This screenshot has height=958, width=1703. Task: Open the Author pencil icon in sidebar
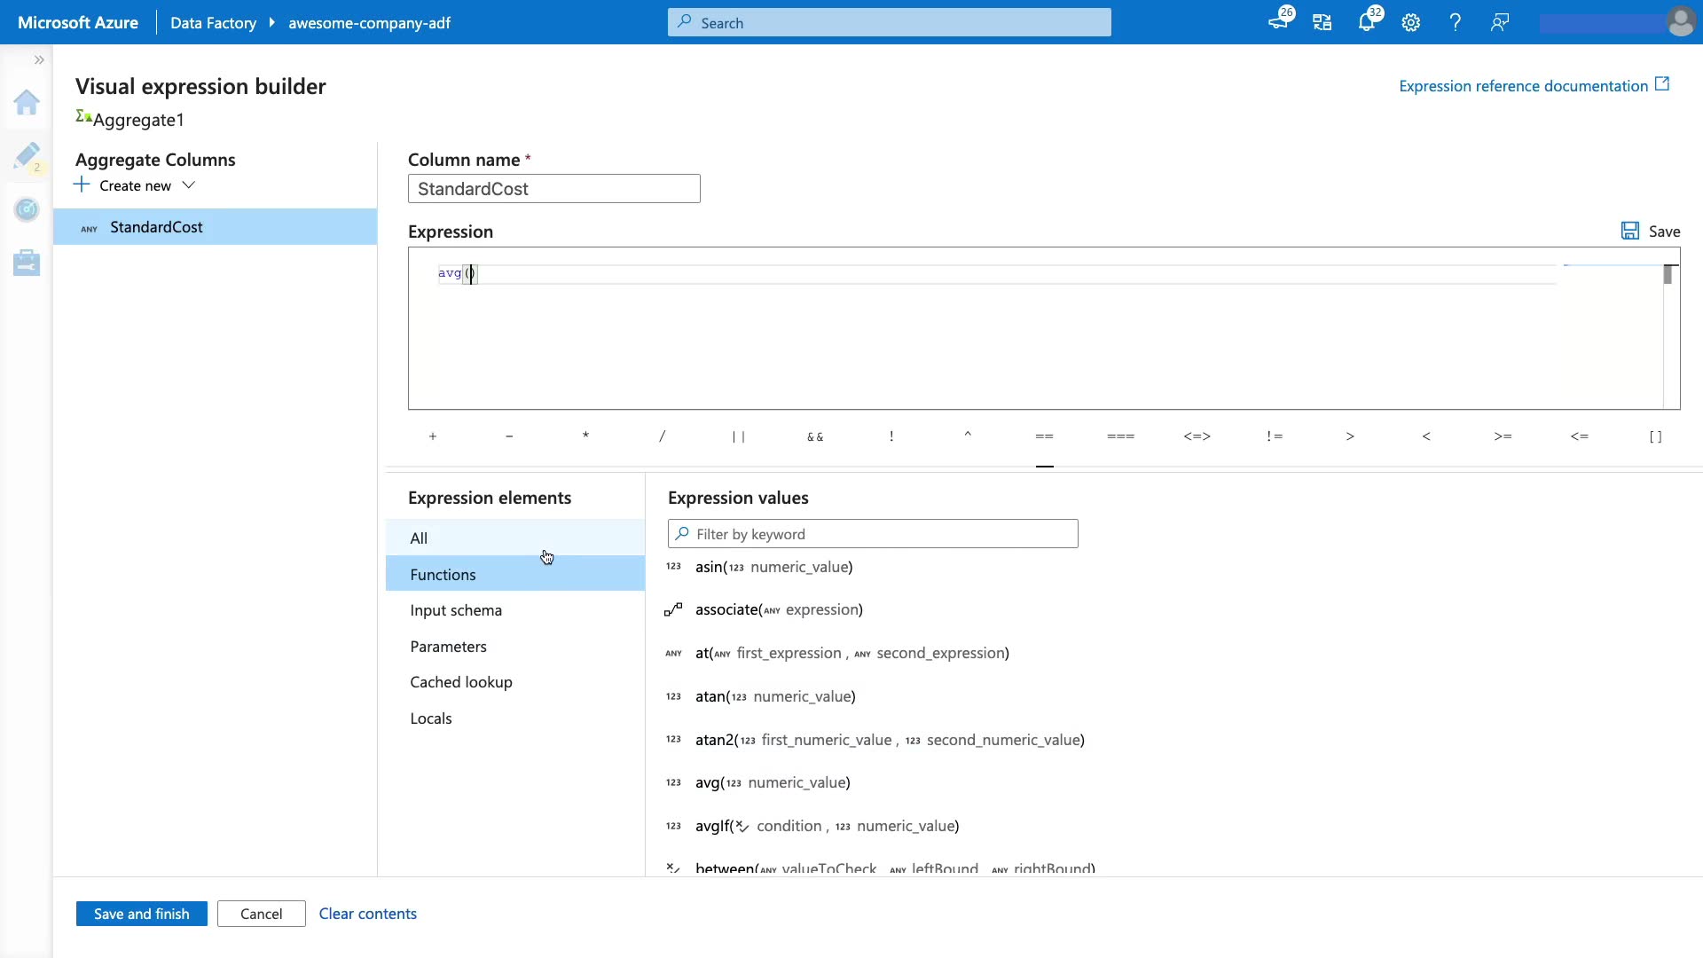point(27,156)
